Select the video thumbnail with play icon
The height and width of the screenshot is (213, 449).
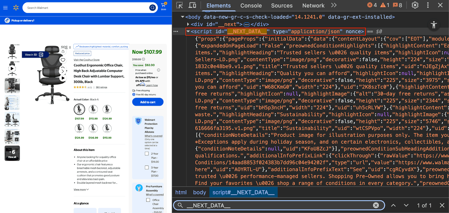[12, 69]
